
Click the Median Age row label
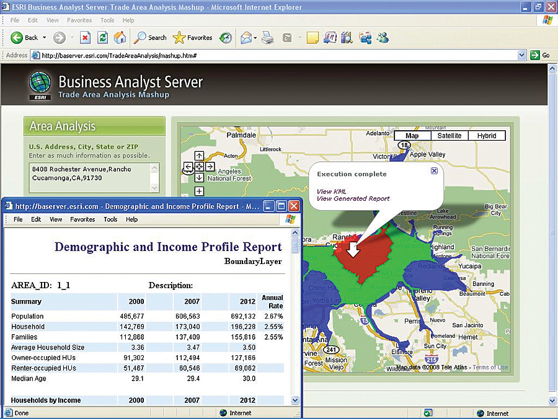[x=29, y=379]
